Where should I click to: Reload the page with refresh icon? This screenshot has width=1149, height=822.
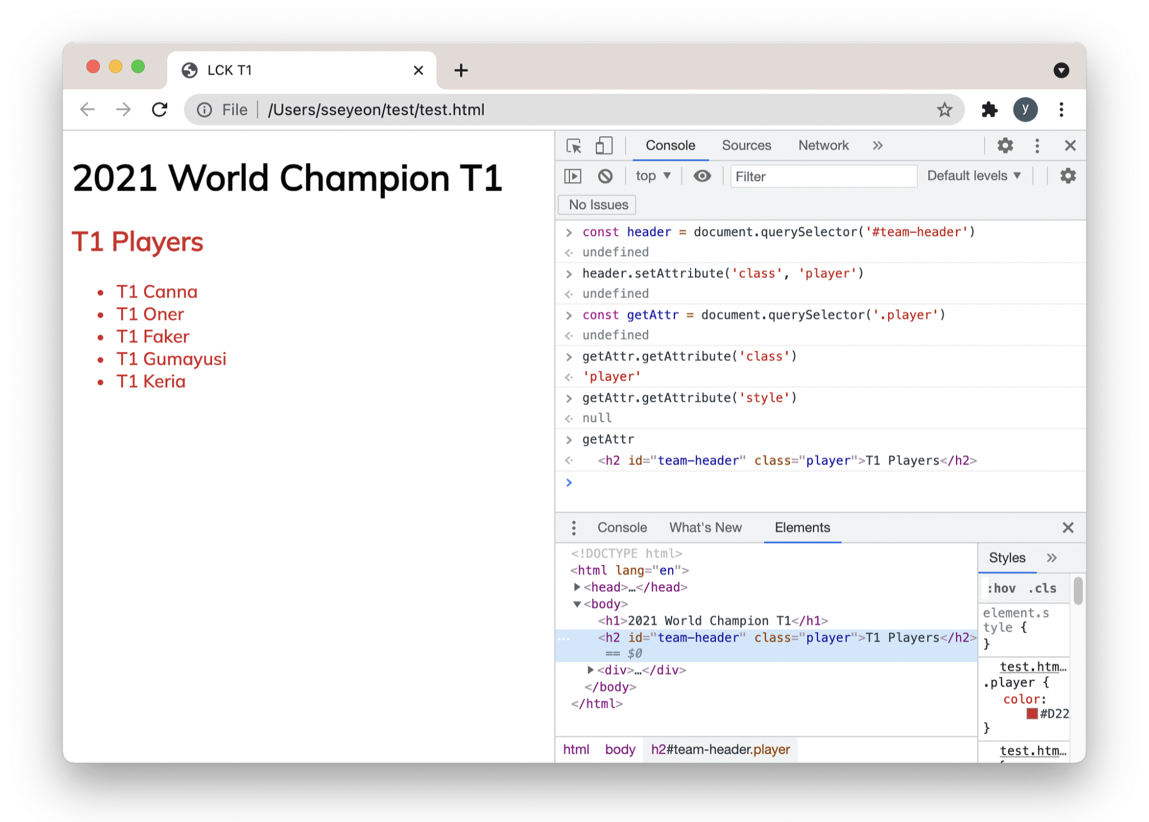point(160,110)
